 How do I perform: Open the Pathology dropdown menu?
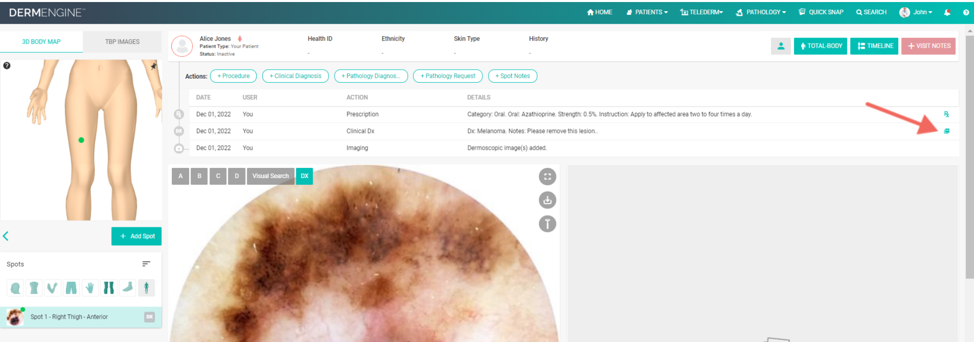pyautogui.click(x=761, y=12)
